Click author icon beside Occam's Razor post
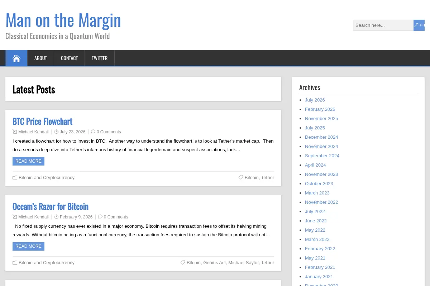 (15, 217)
